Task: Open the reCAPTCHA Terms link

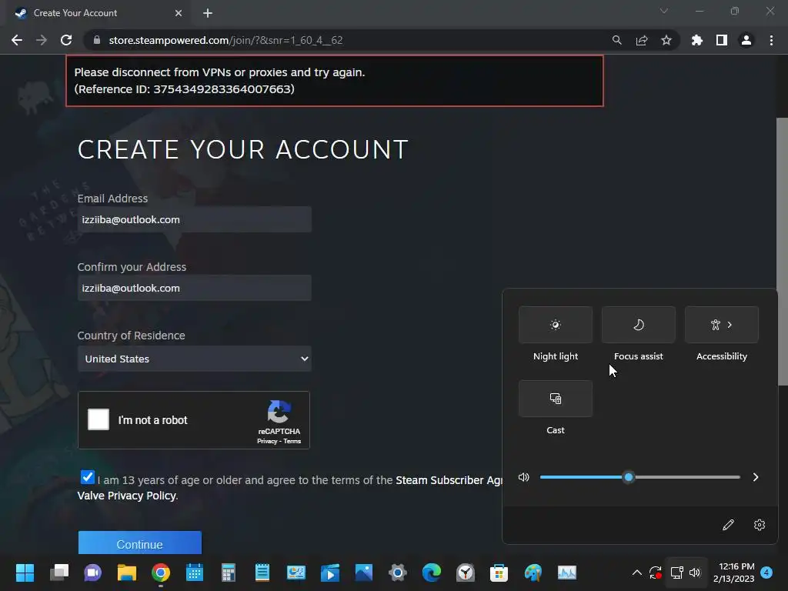Action: coord(292,441)
